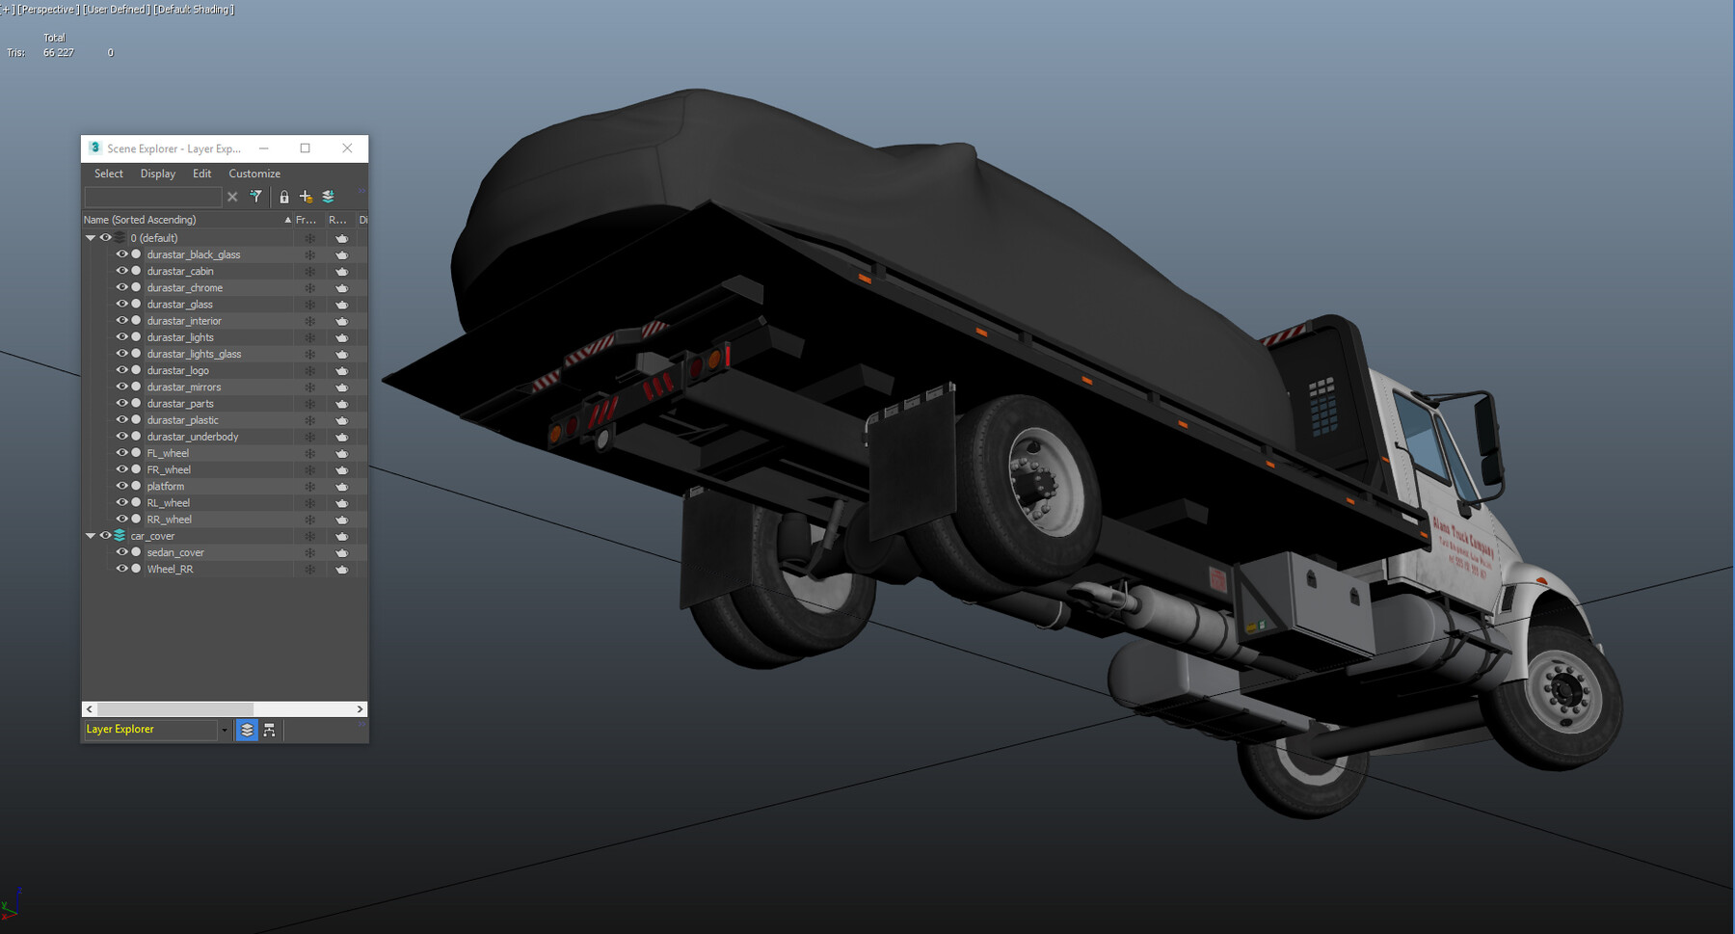Click the viewport plus menu bracket

[x=6, y=10]
